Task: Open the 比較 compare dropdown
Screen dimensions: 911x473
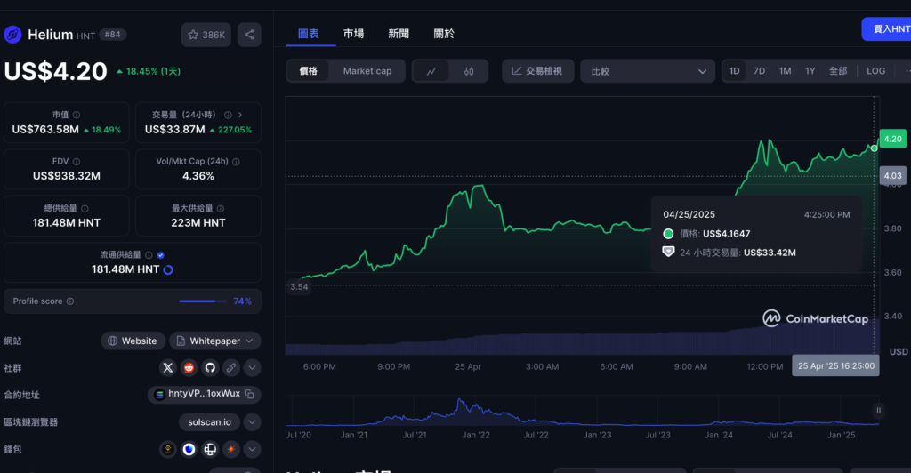Action: point(648,71)
